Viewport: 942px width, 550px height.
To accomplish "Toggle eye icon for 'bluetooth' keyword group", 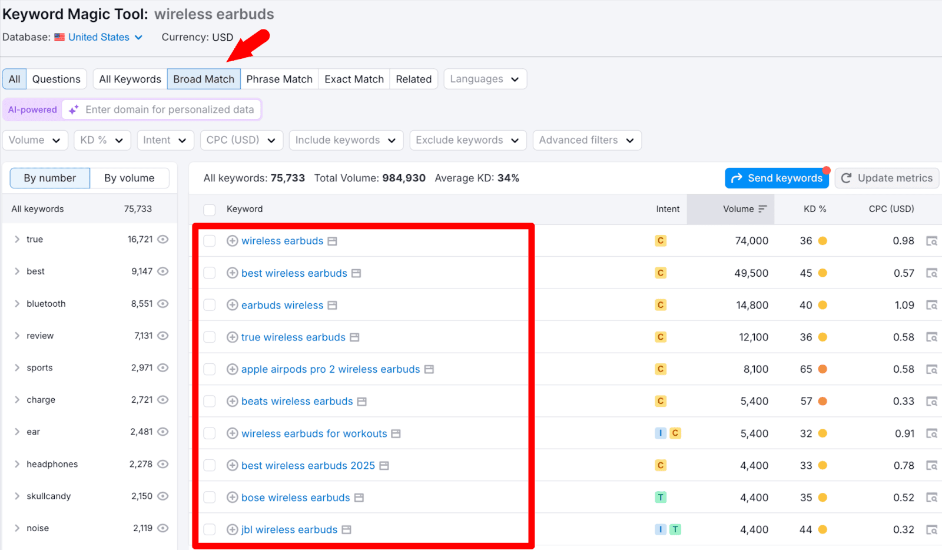I will (x=163, y=304).
